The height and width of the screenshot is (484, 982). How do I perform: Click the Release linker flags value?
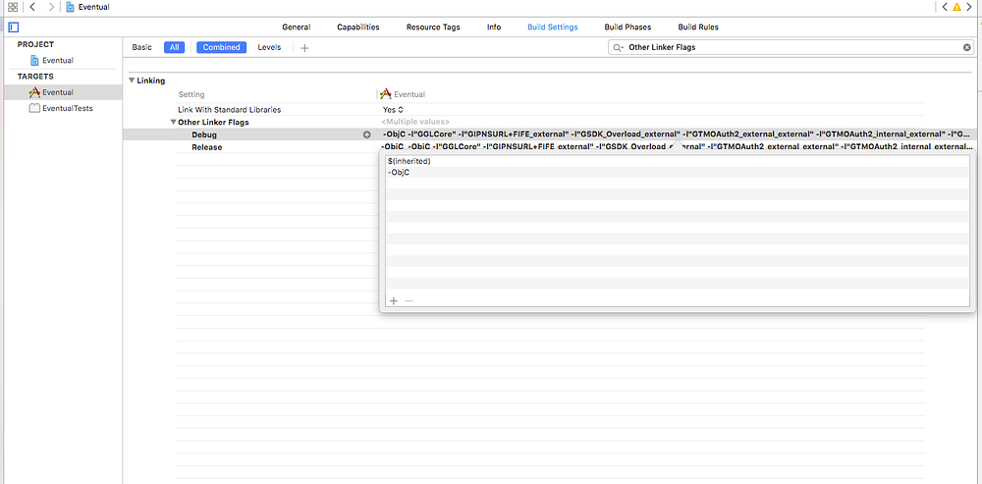(677, 146)
